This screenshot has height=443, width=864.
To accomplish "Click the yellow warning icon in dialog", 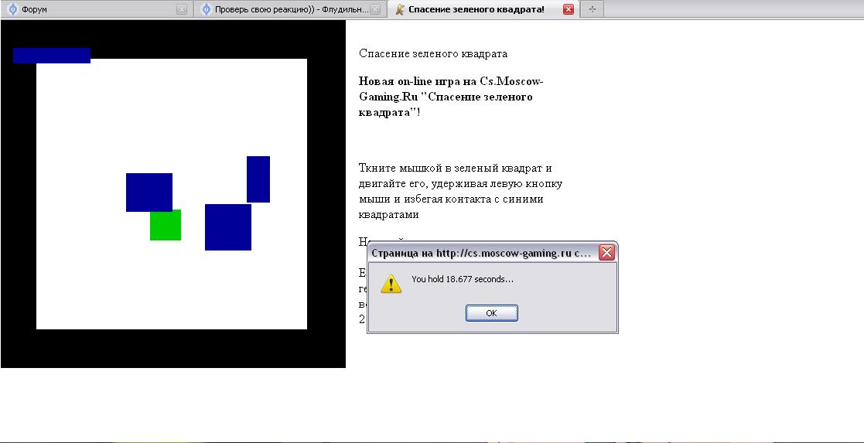I will 392,283.
